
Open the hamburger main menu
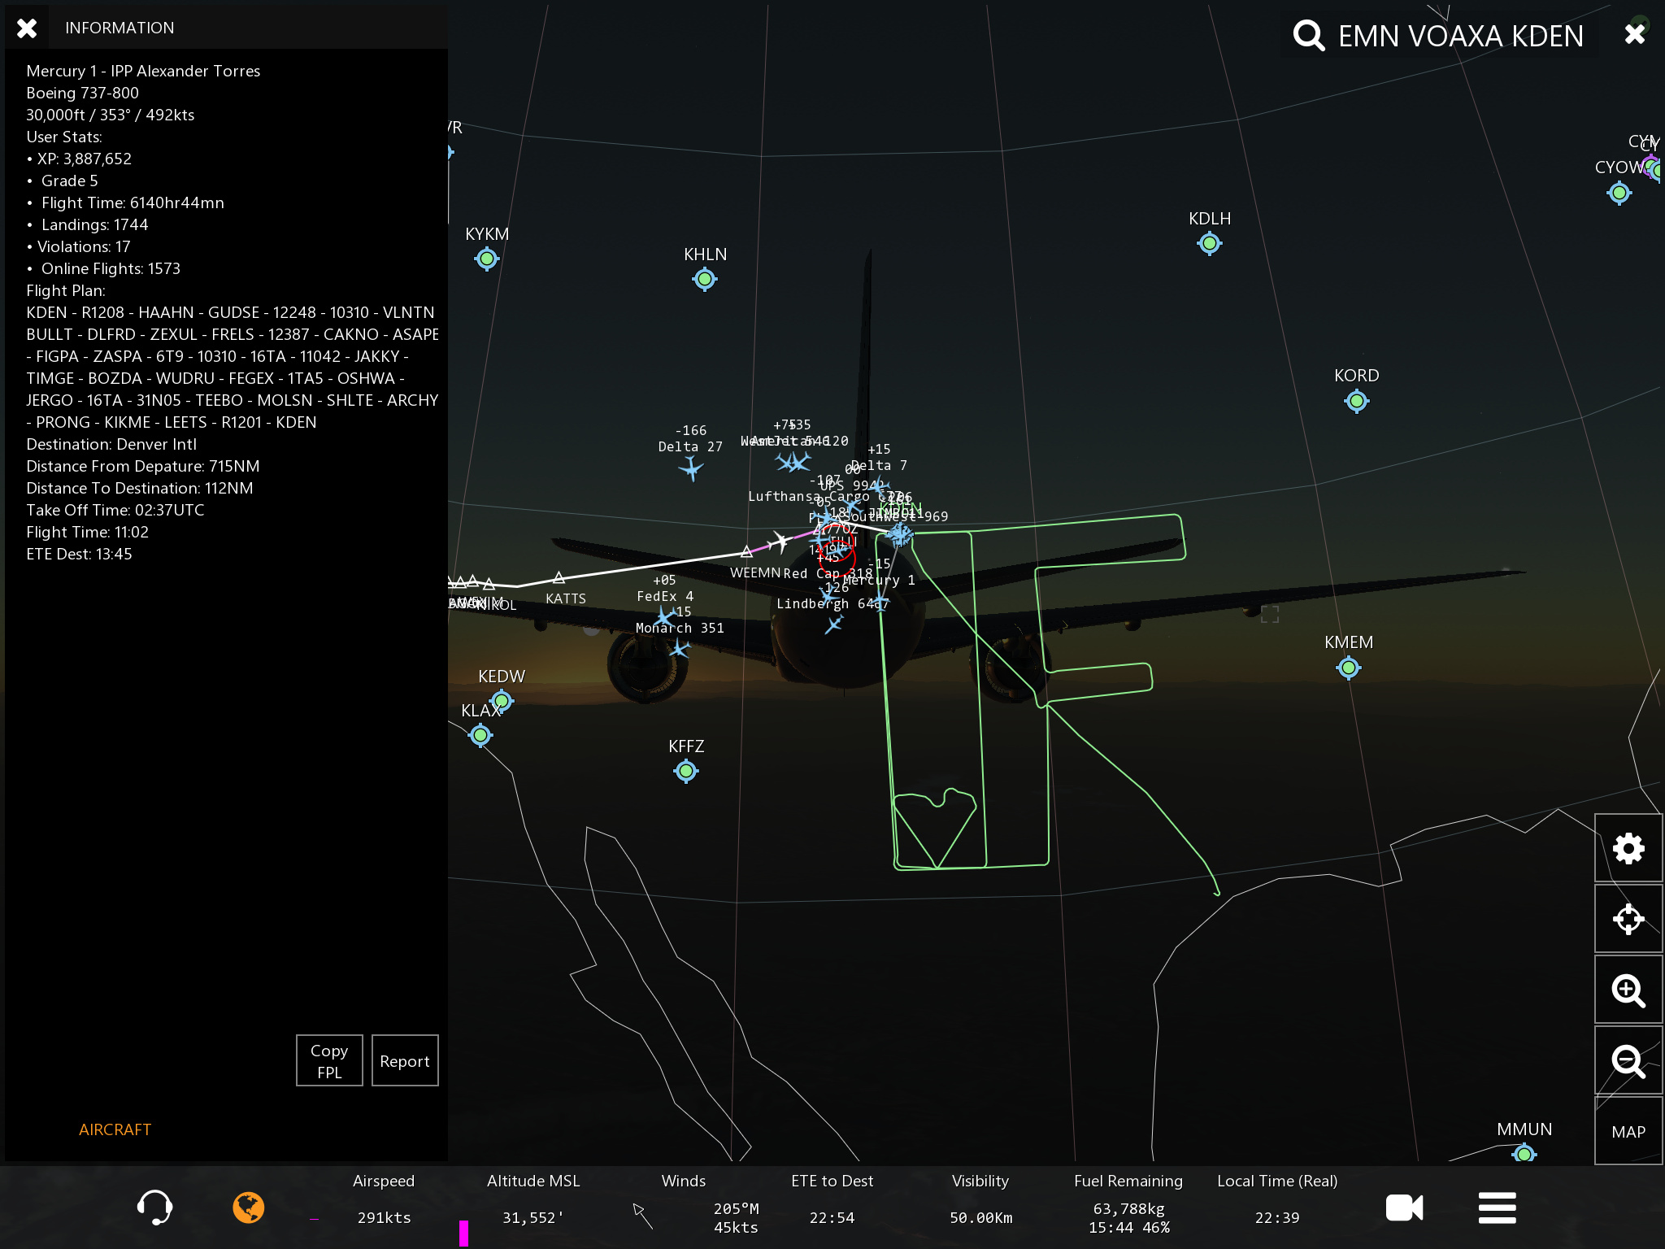click(1497, 1208)
